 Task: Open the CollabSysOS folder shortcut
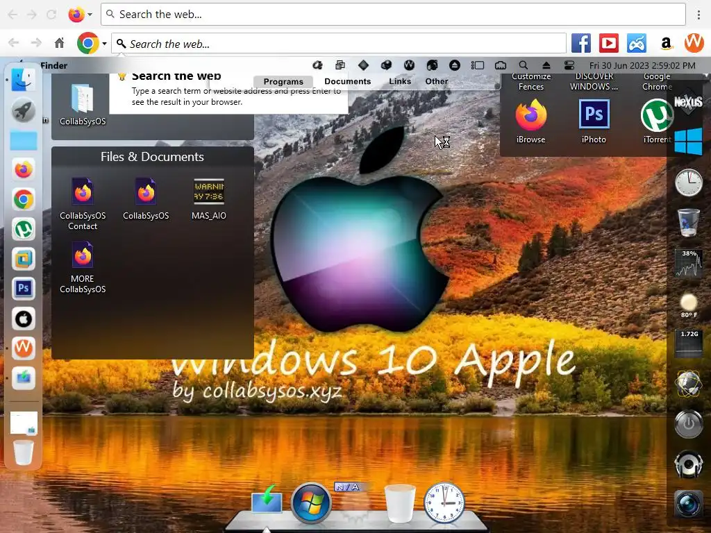click(83, 104)
